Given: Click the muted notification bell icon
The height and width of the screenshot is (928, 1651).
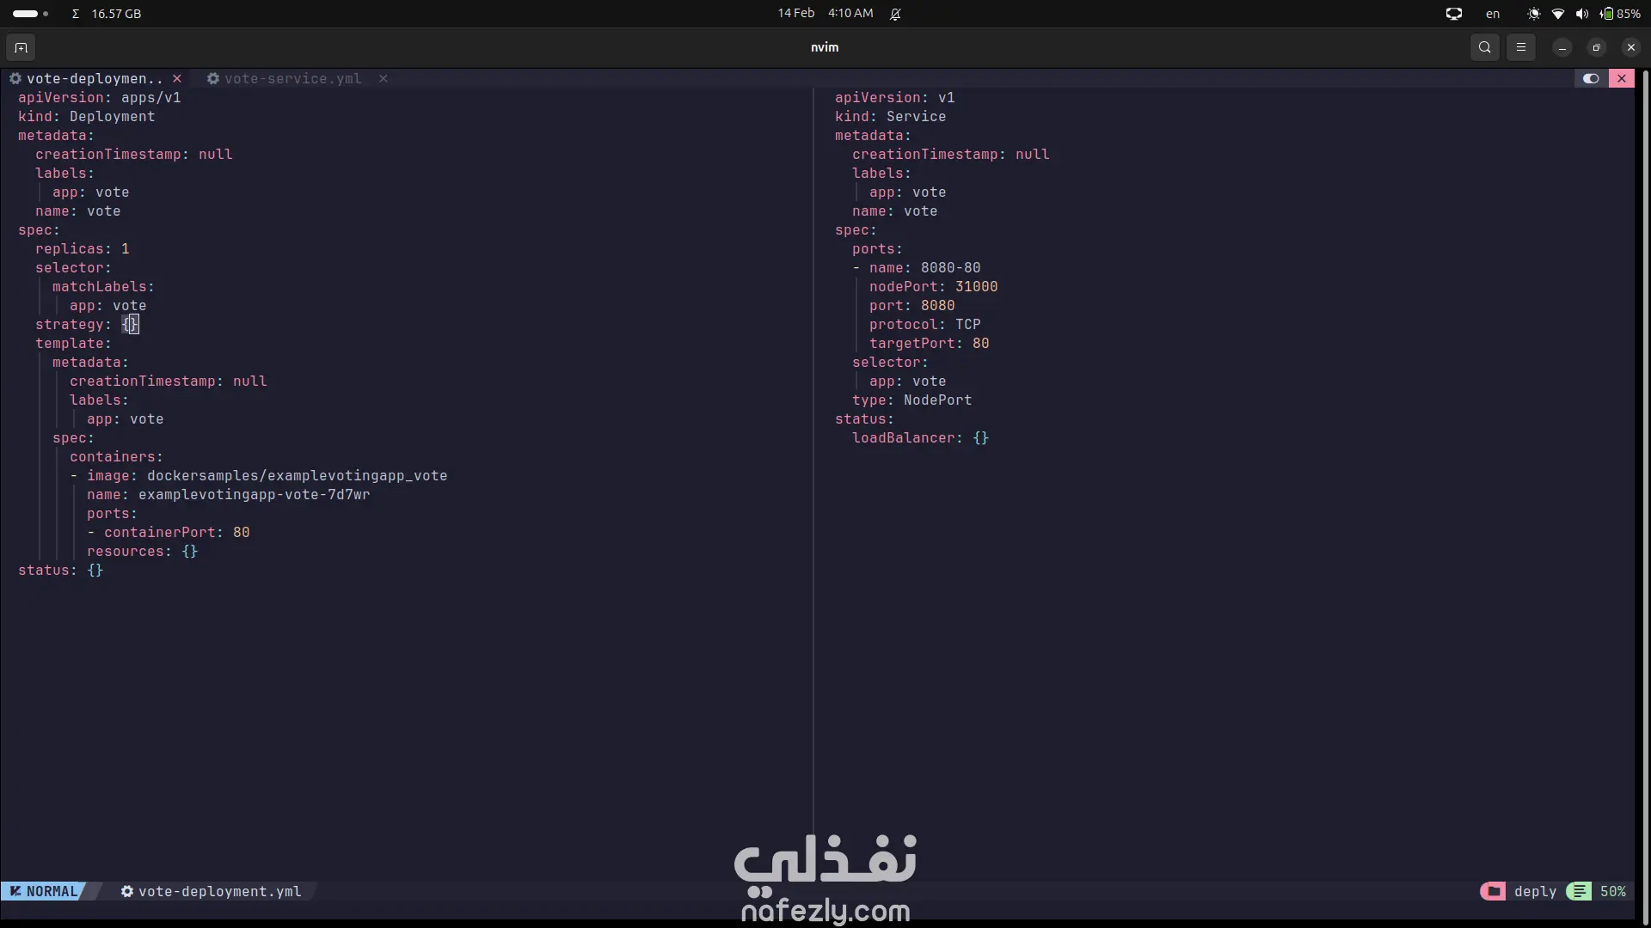Looking at the screenshot, I should pos(895,14).
